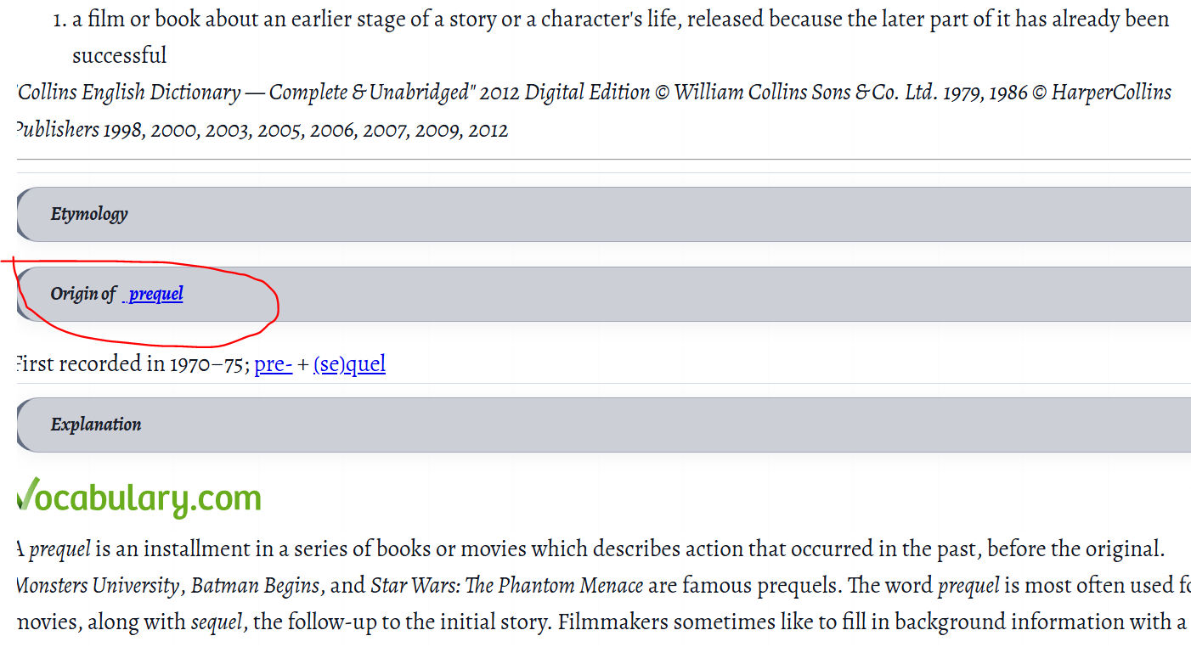
Task: Click the italic Monsters University title
Action: (x=98, y=586)
